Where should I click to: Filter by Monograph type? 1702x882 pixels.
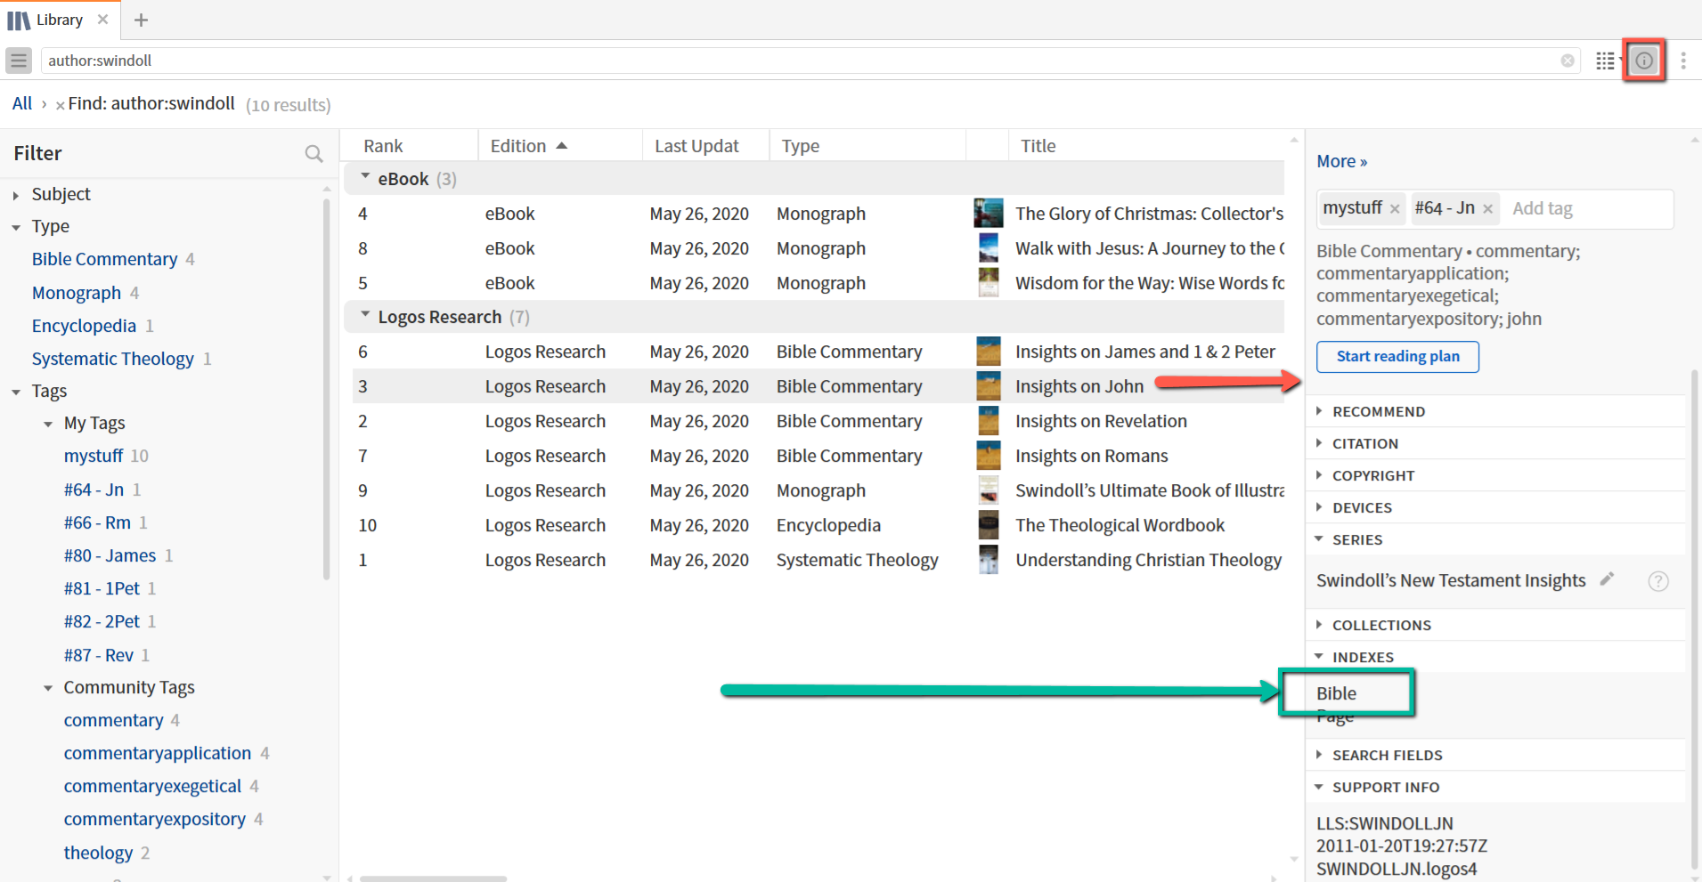(x=77, y=293)
